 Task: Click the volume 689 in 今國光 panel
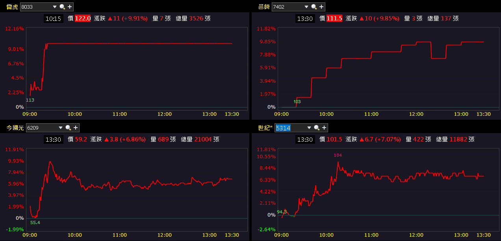[x=163, y=139]
